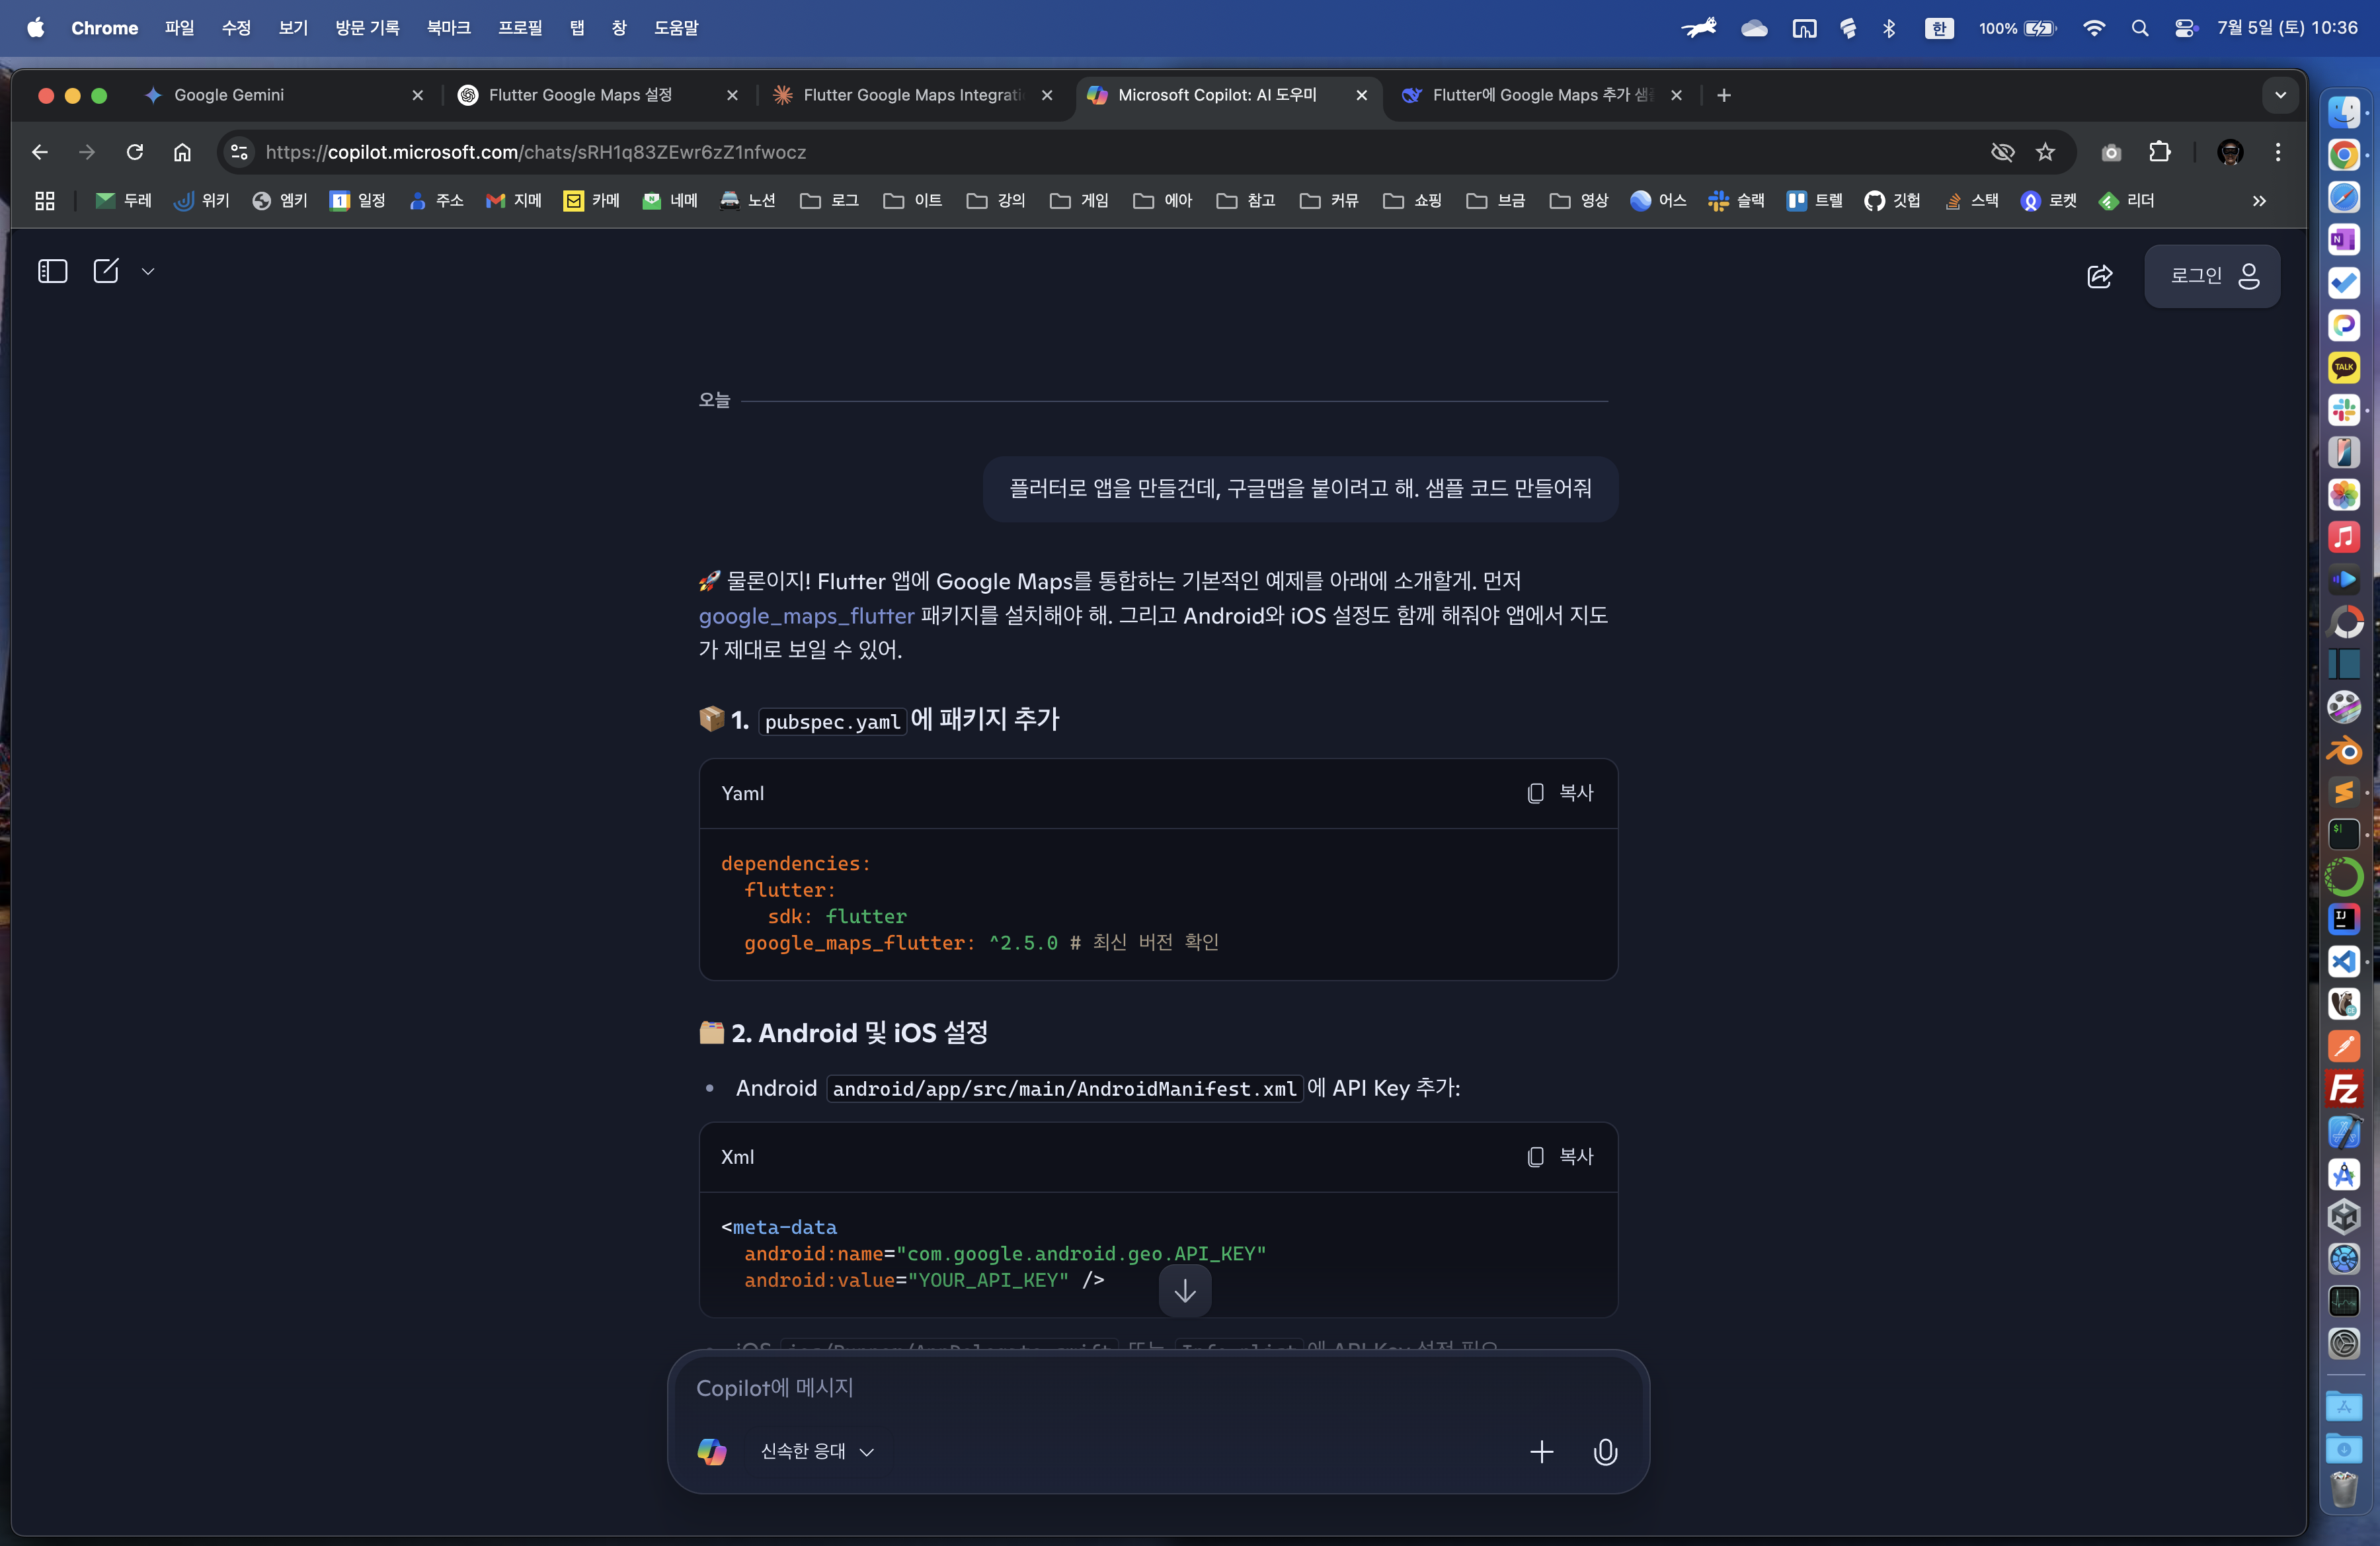The height and width of the screenshot is (1546, 2380).
Task: Copy the Yaml code block with 복사
Action: [x=1561, y=793]
